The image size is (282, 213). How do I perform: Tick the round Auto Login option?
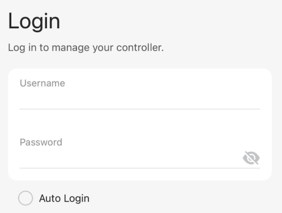(25, 198)
